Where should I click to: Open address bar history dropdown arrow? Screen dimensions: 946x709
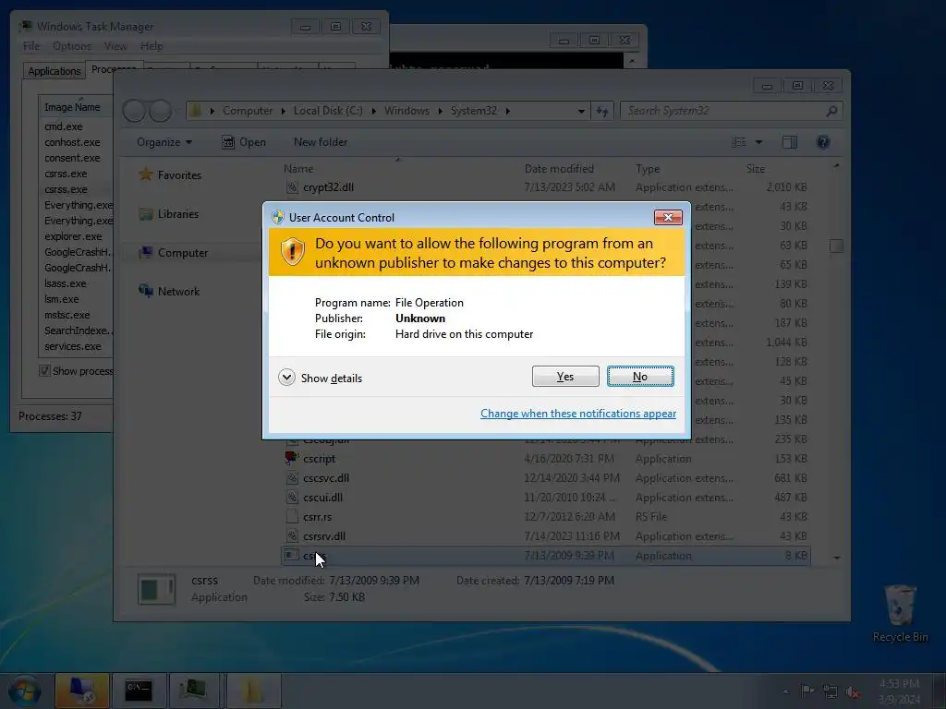coord(581,111)
